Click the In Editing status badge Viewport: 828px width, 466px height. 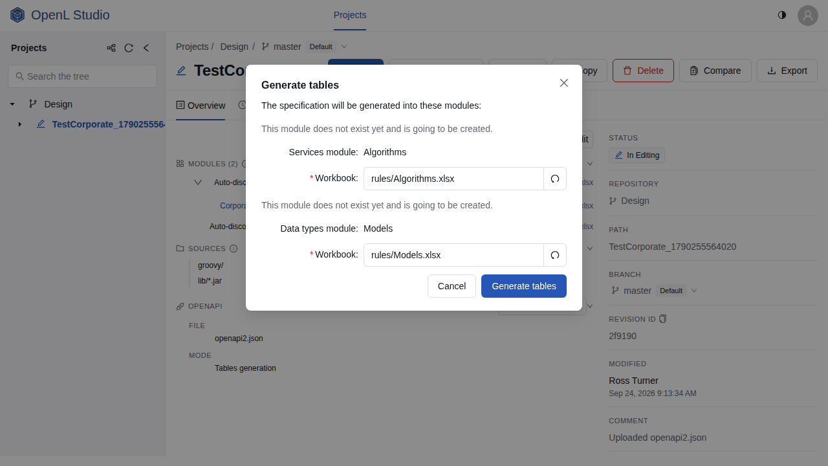pyautogui.click(x=637, y=155)
